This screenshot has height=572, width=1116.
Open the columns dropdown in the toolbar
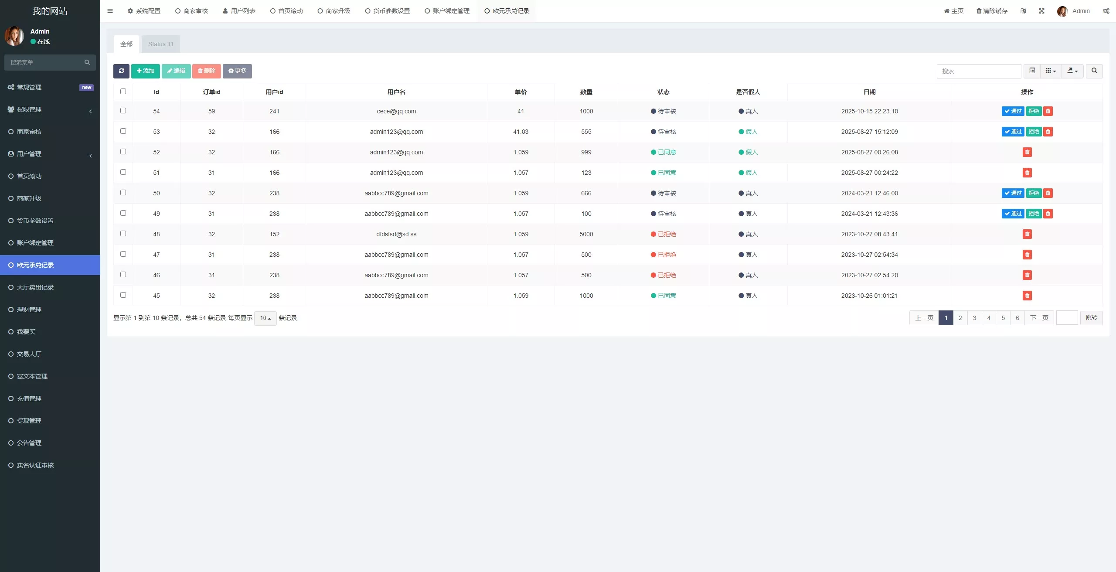(x=1051, y=71)
